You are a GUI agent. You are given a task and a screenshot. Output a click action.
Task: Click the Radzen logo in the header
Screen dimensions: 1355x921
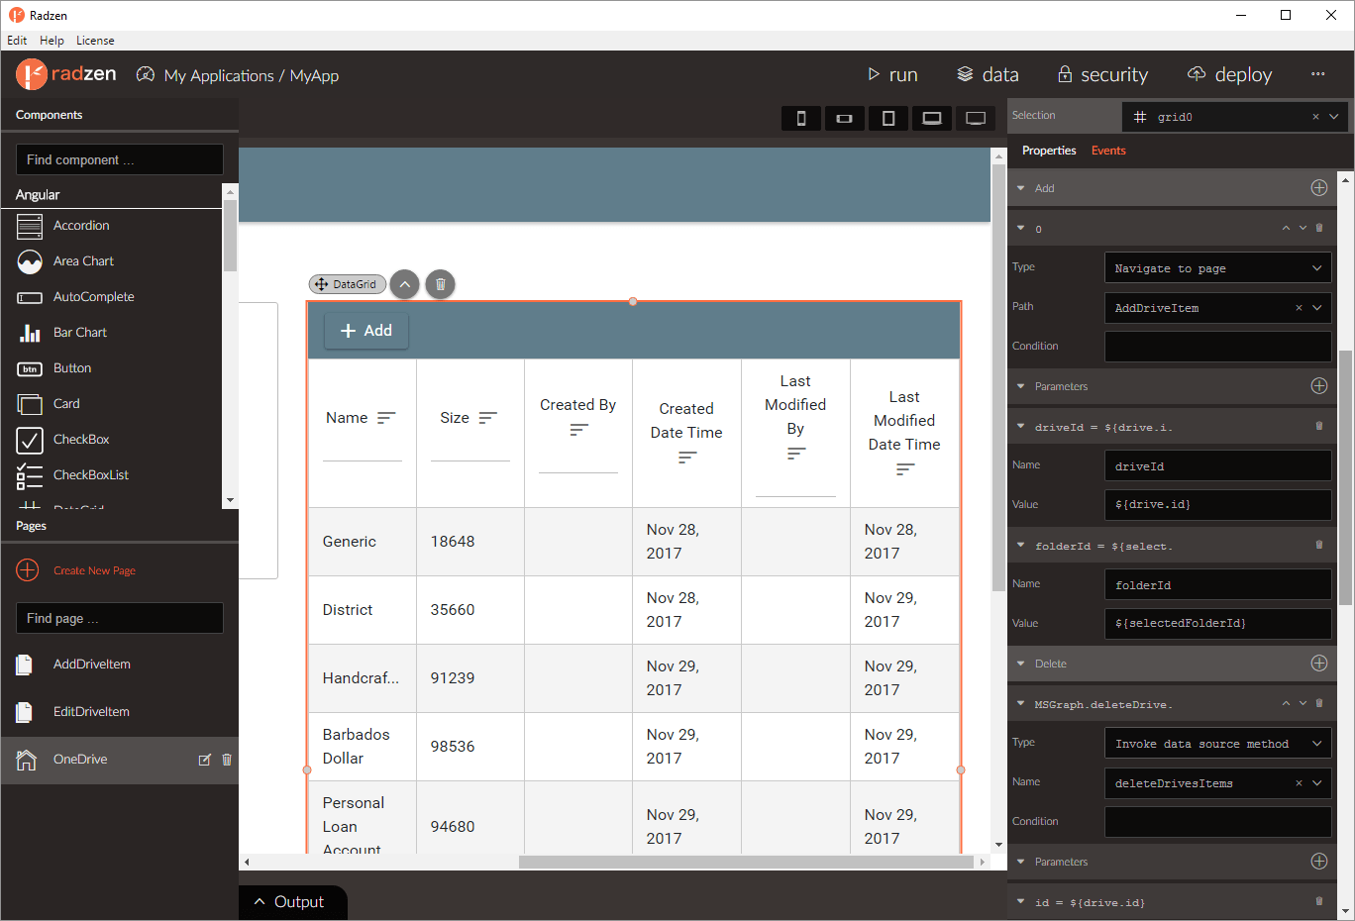[66, 74]
